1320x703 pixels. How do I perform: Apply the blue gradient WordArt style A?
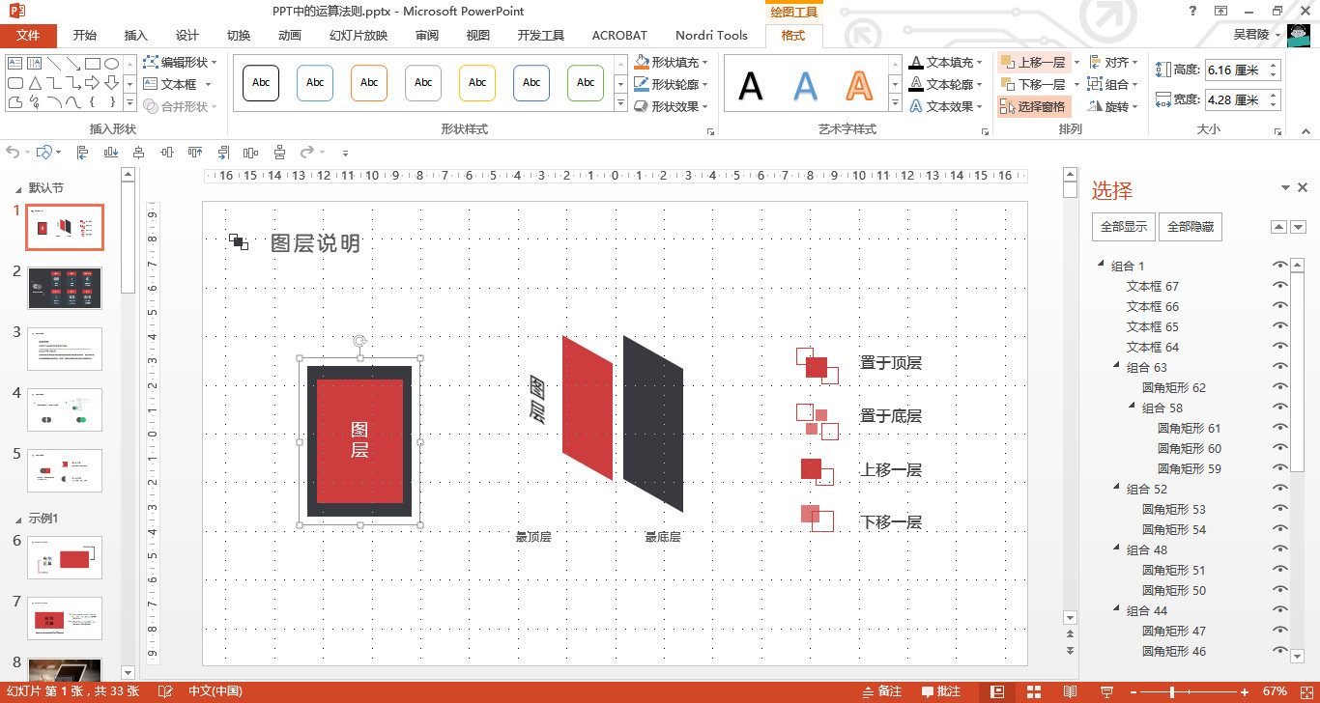coord(805,86)
